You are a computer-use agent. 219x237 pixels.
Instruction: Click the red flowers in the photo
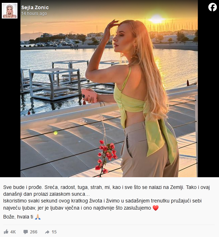(106, 157)
